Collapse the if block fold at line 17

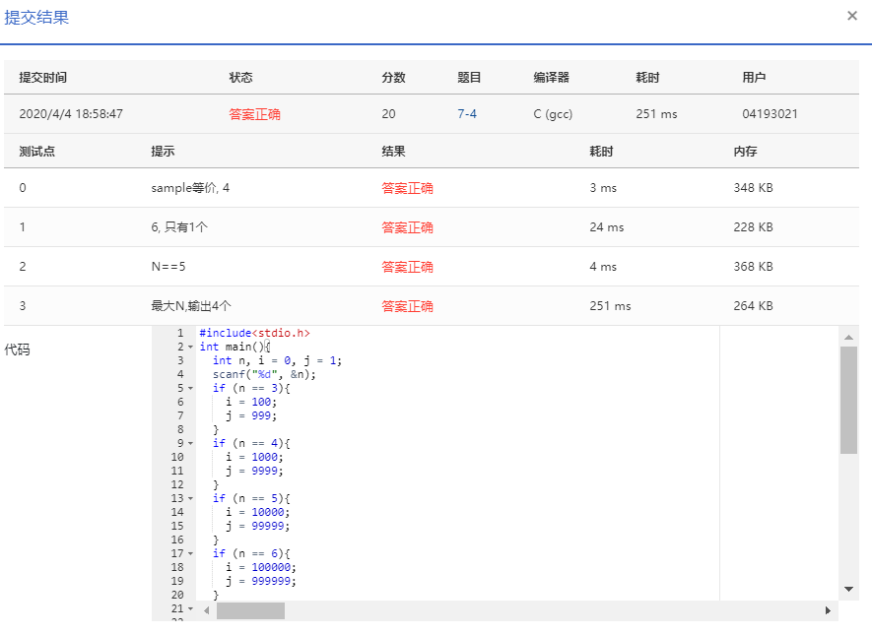pyautogui.click(x=190, y=553)
